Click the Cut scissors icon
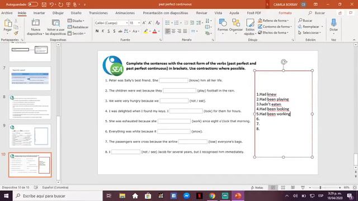358x201 pixels. (x=16, y=21)
